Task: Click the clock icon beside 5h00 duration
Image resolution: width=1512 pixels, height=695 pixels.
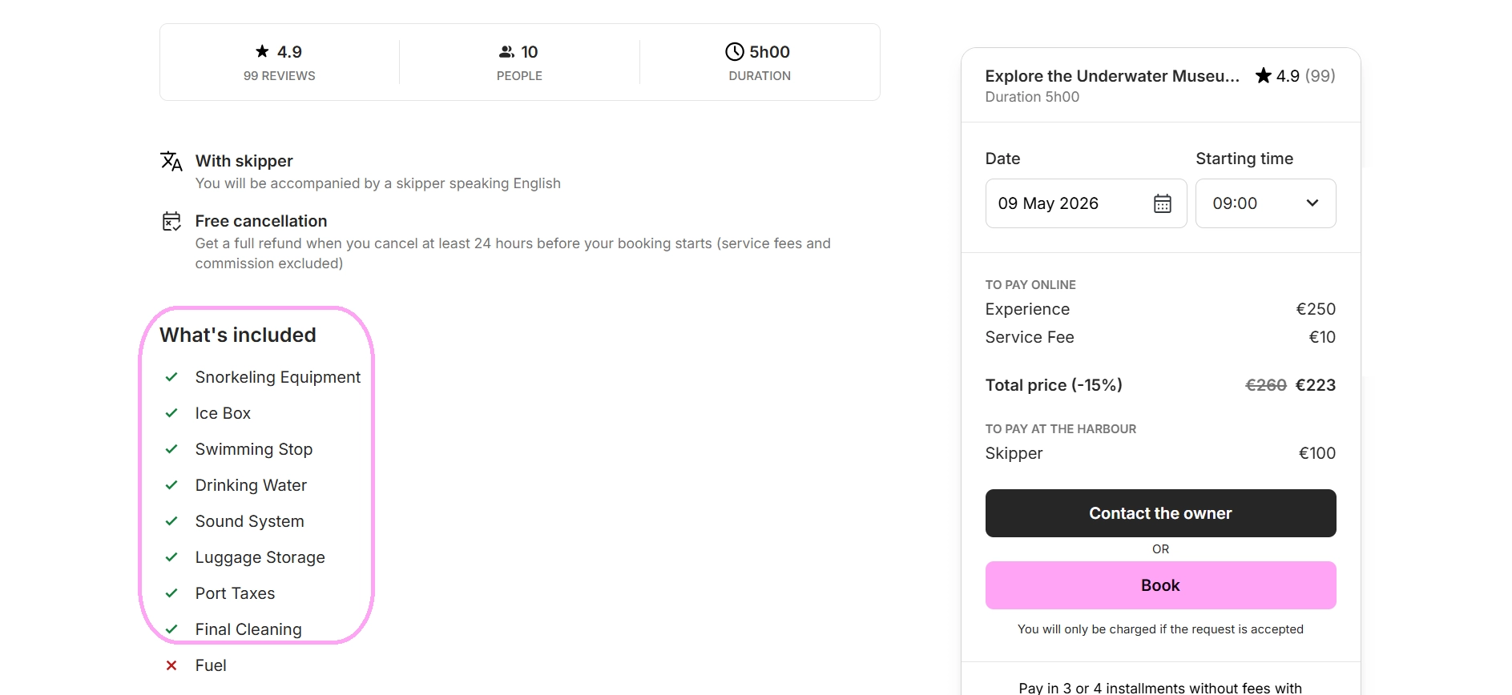Action: point(734,52)
